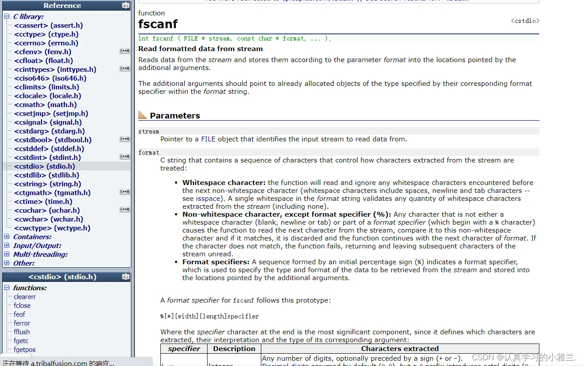Open <cerrno> (errno.h) reference
Screen dimensions: 583x366
point(46,43)
